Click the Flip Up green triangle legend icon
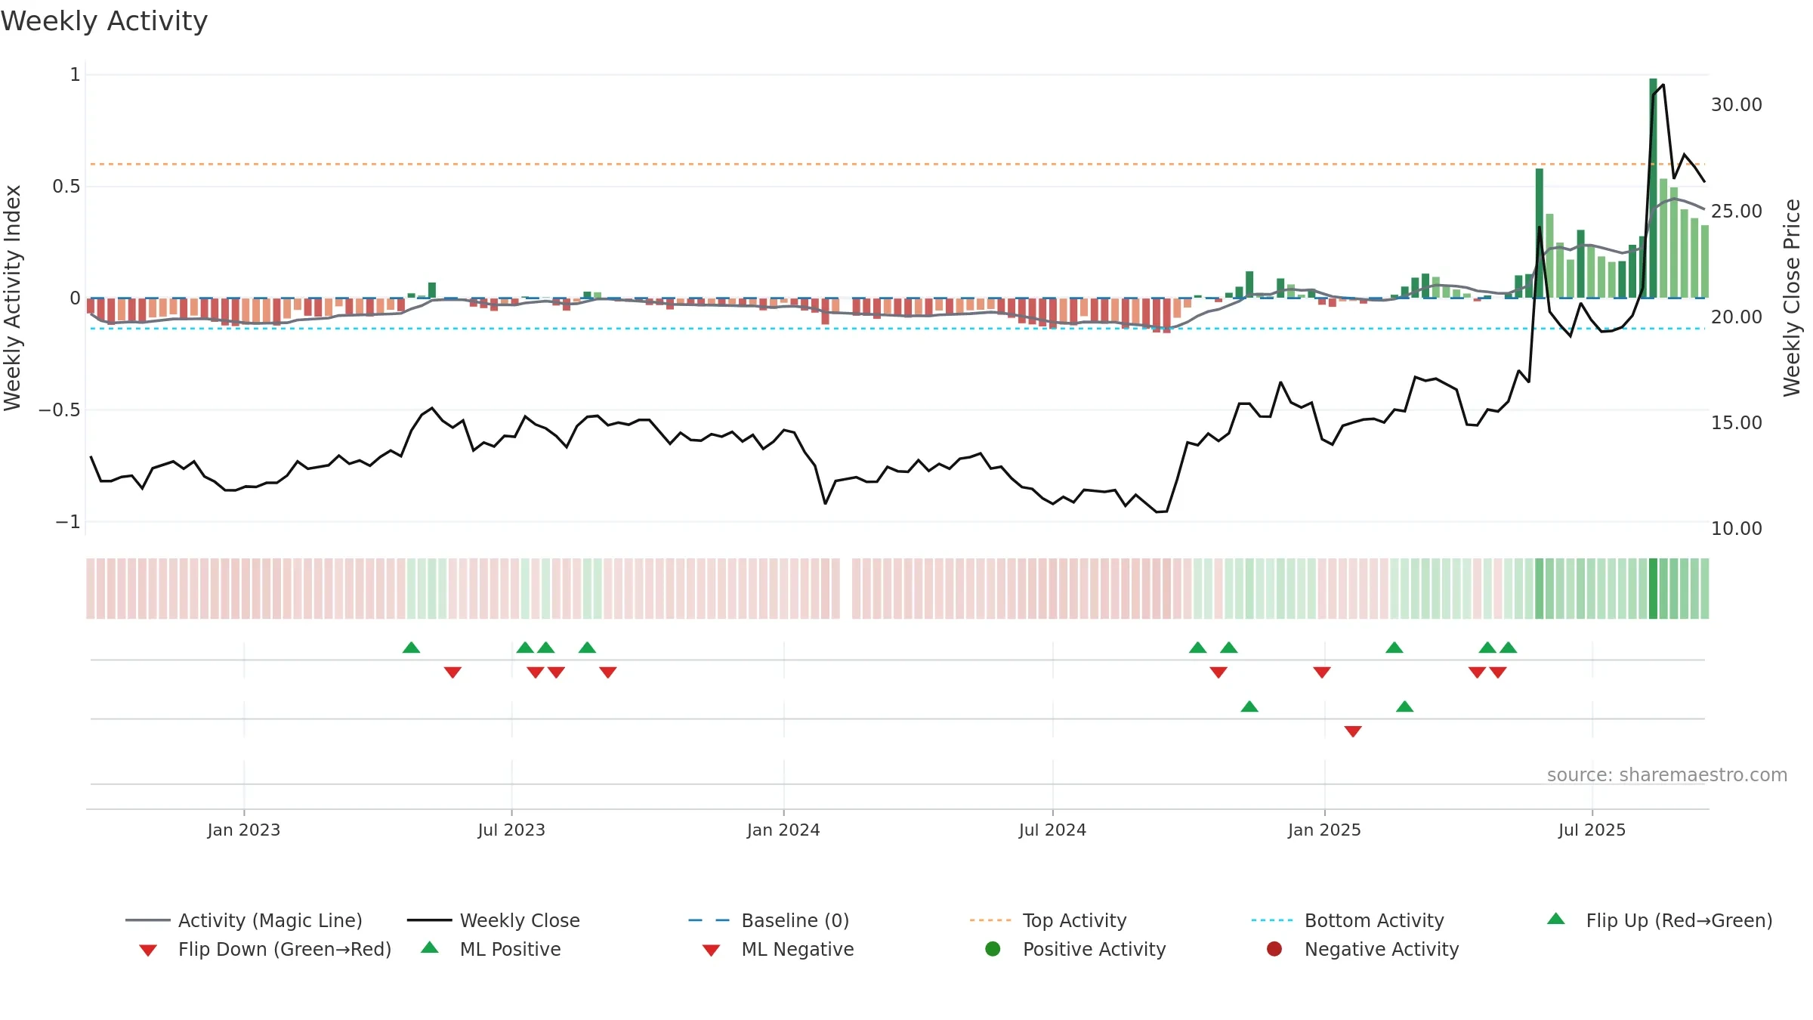The image size is (1813, 1020). pos(1556,919)
